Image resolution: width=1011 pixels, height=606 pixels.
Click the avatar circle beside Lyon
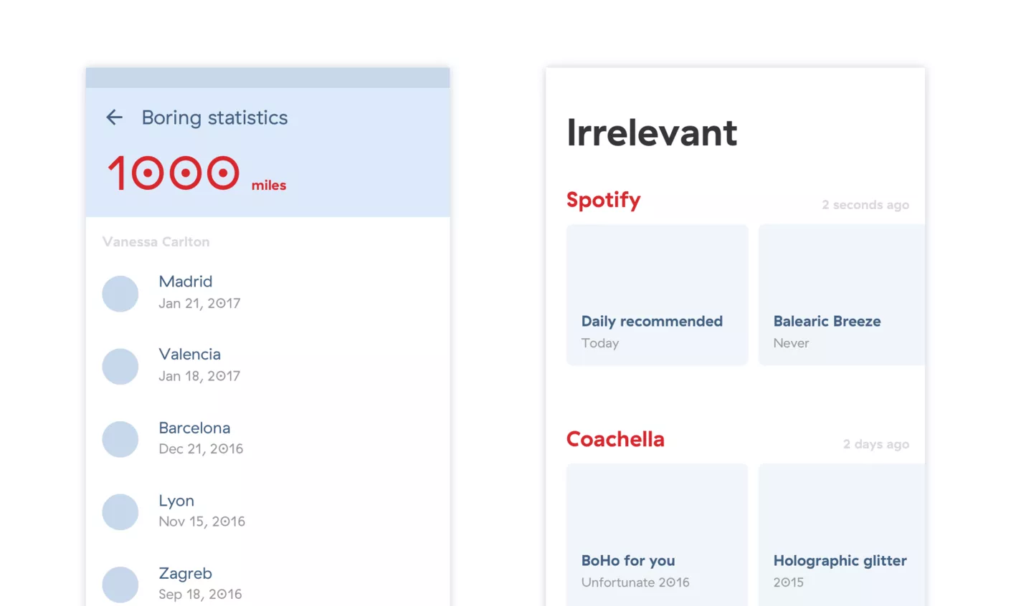120,512
